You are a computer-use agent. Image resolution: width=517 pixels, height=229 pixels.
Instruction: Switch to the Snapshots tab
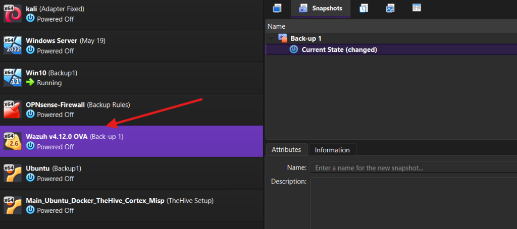(x=320, y=9)
